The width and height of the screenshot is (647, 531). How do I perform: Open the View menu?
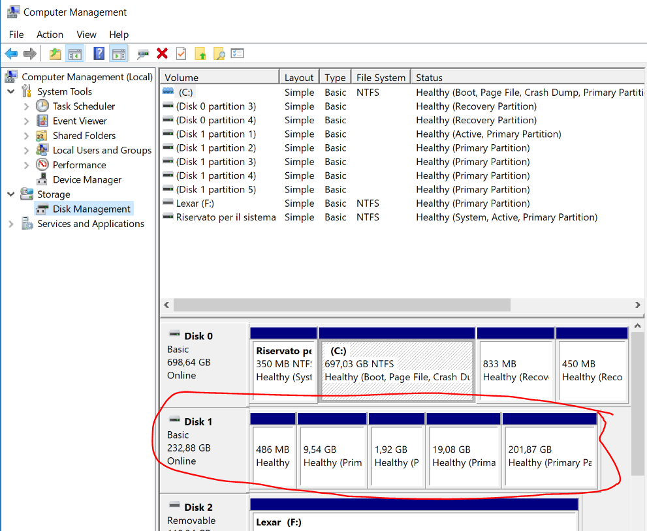coord(86,35)
